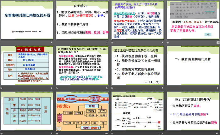
Task: Click the animation star icon under slide 5
Action: coord(2,88)
